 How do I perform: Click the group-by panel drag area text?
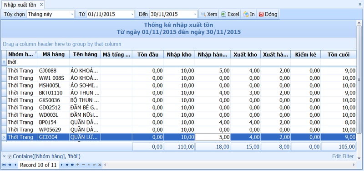click(62, 44)
